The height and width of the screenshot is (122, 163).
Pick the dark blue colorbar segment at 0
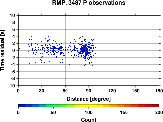point(22,106)
